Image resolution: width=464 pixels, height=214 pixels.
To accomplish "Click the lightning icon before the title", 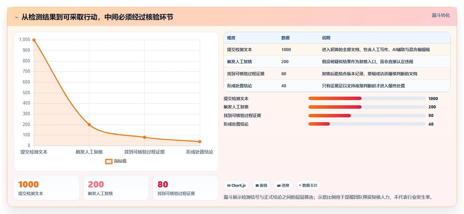I will 17,17.
